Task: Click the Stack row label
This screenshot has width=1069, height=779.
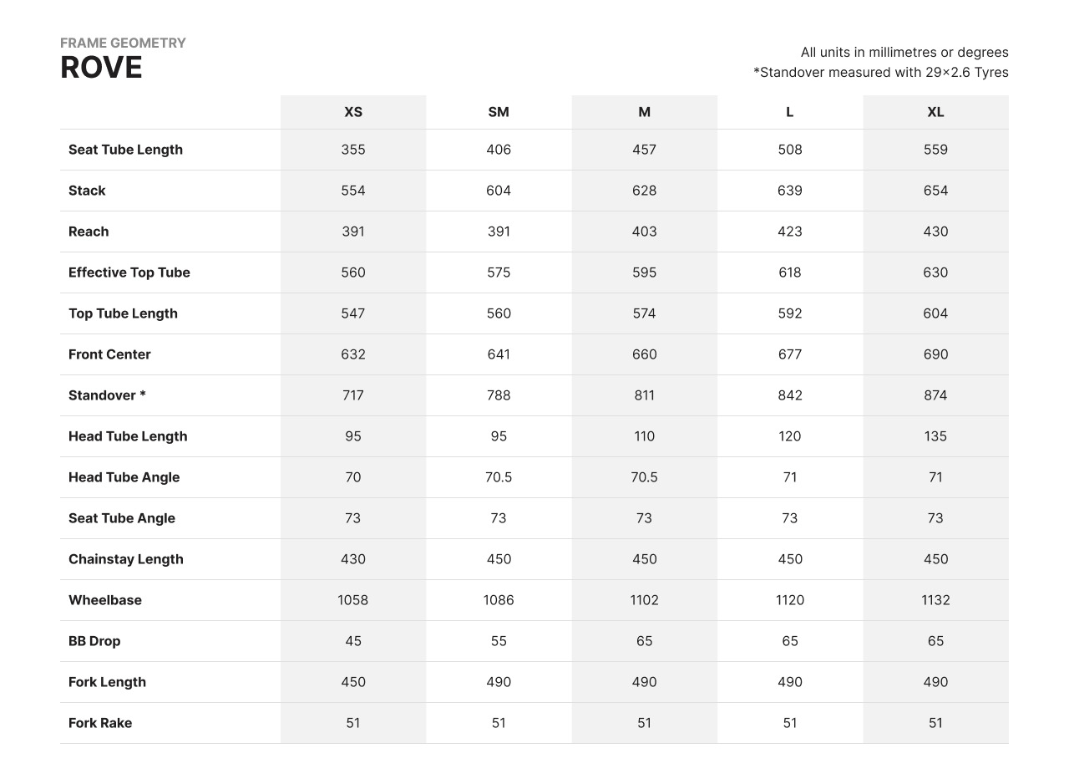Action: 87,191
